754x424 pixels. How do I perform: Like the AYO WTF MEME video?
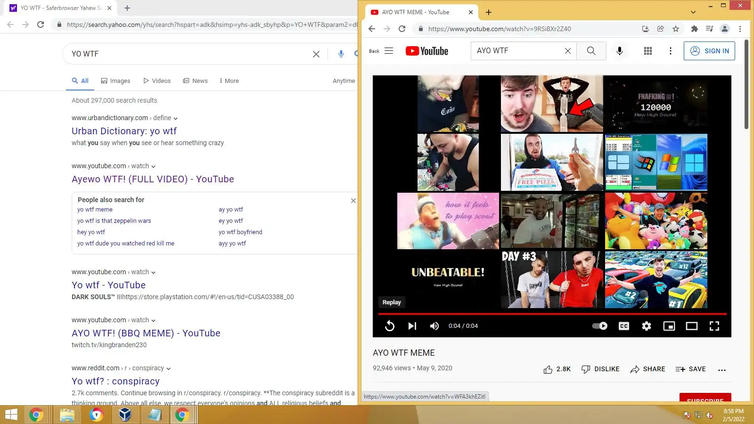coord(557,369)
